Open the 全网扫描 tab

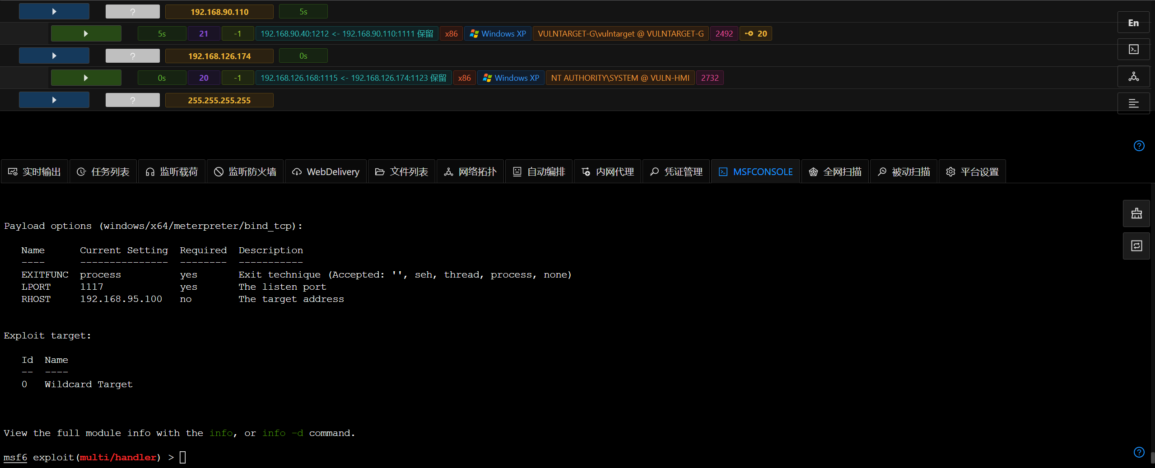pos(835,172)
